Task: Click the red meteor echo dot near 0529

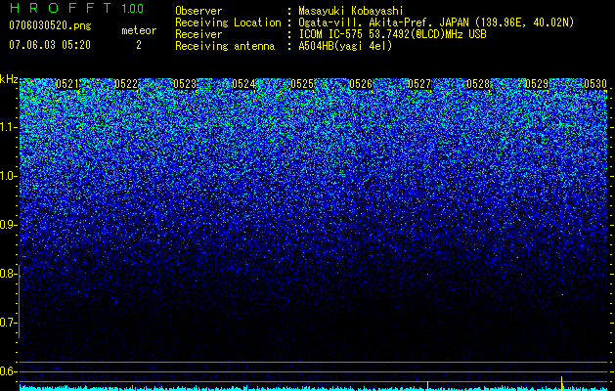Action: click(562, 294)
